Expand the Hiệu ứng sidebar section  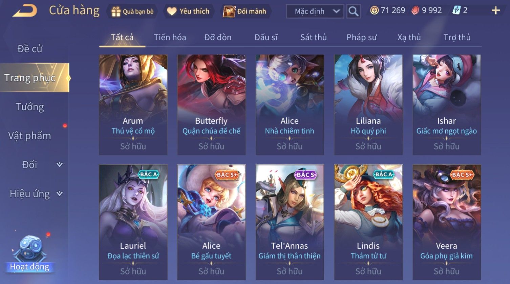pos(60,194)
